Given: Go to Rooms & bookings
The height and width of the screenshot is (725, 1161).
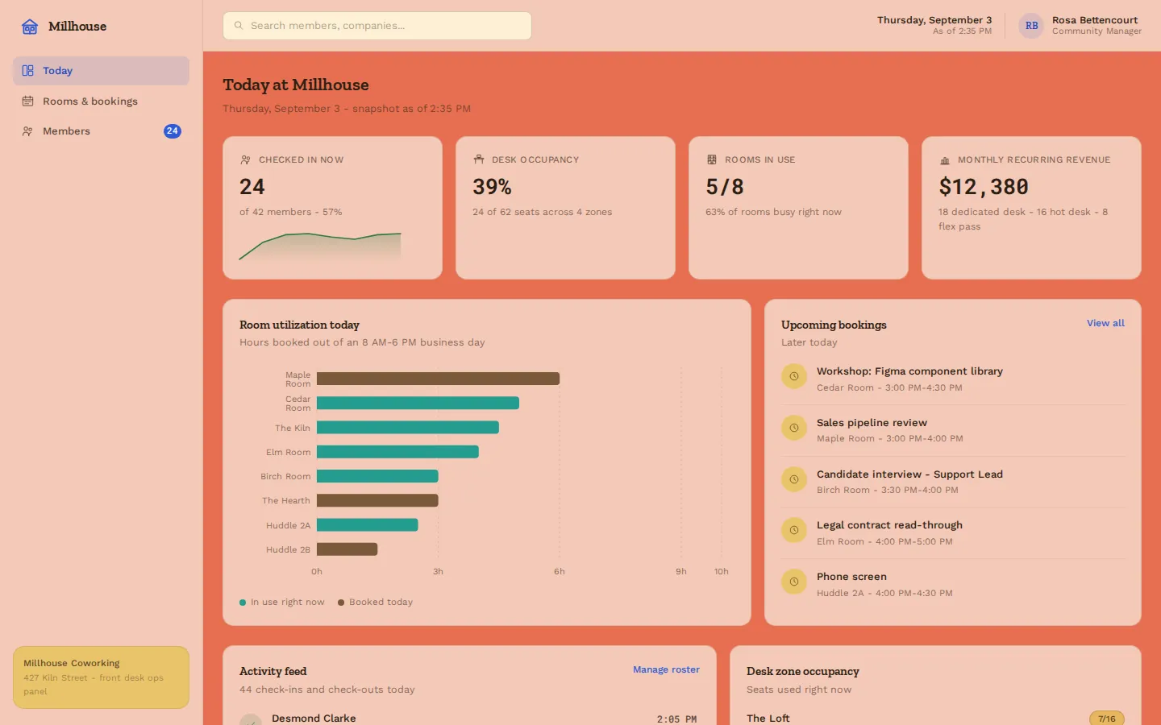Looking at the screenshot, I should tap(101, 101).
